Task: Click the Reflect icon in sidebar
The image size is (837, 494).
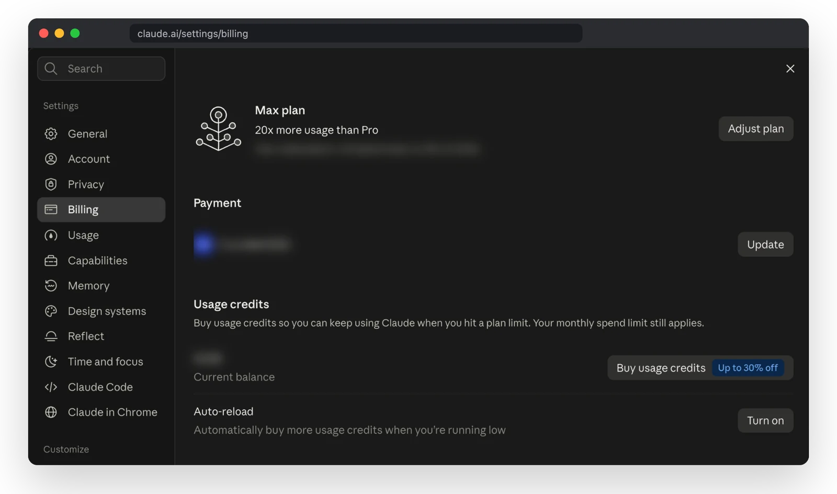Action: point(51,336)
